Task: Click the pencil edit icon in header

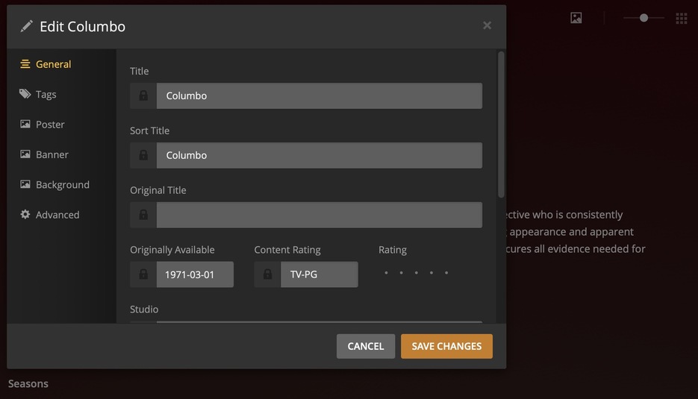Action: tap(27, 26)
